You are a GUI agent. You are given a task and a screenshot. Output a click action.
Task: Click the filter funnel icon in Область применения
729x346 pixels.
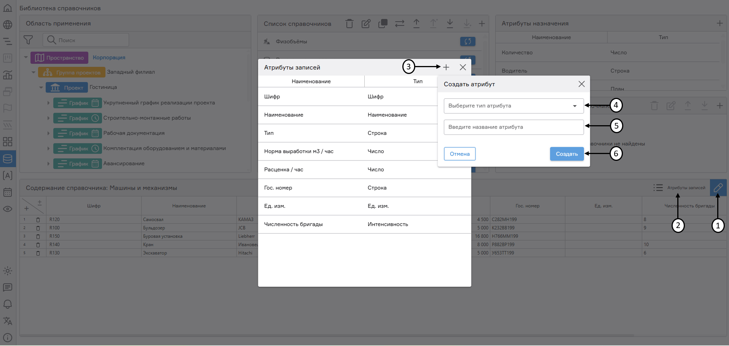click(x=28, y=40)
